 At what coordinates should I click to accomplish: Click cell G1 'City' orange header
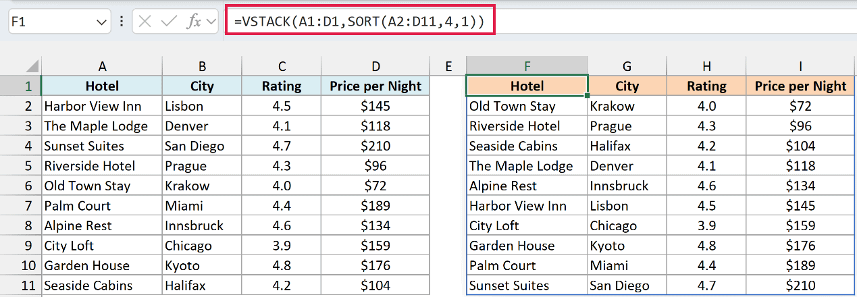pyautogui.click(x=627, y=86)
